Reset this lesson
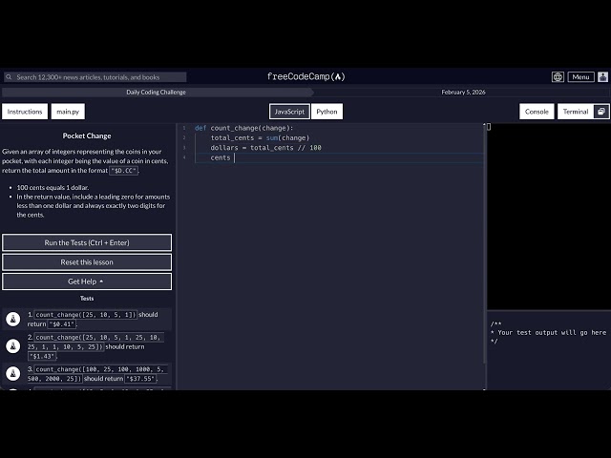Image resolution: width=611 pixels, height=458 pixels. point(87,262)
